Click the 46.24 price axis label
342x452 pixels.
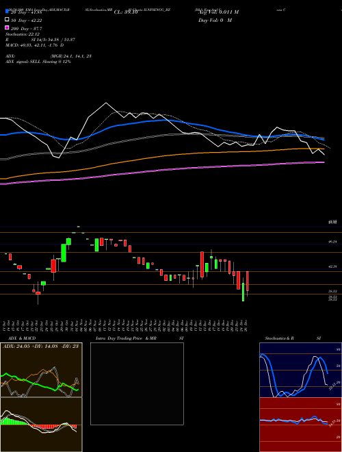[x=332, y=242]
